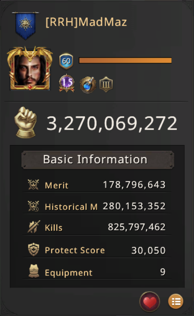This screenshot has height=316, width=194.
Task: Click the Equipment armor icon
Action: [34, 271]
